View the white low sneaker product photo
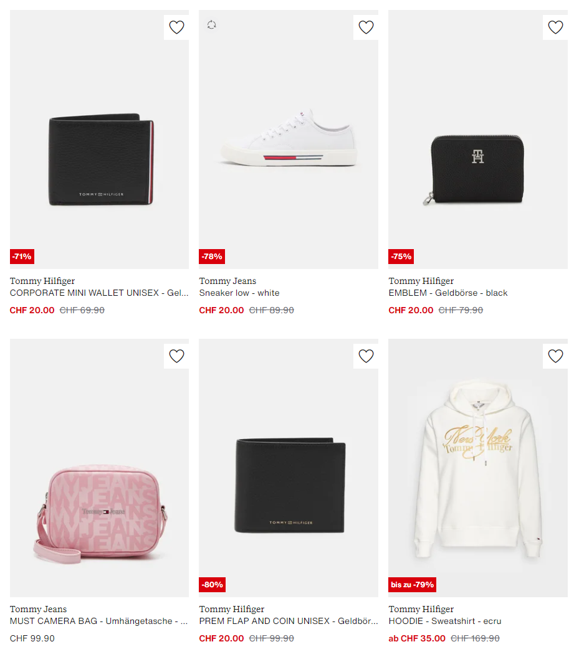This screenshot has height=652, width=579. (x=289, y=139)
